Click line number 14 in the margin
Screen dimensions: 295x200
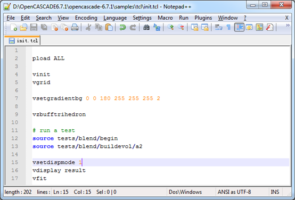15,154
